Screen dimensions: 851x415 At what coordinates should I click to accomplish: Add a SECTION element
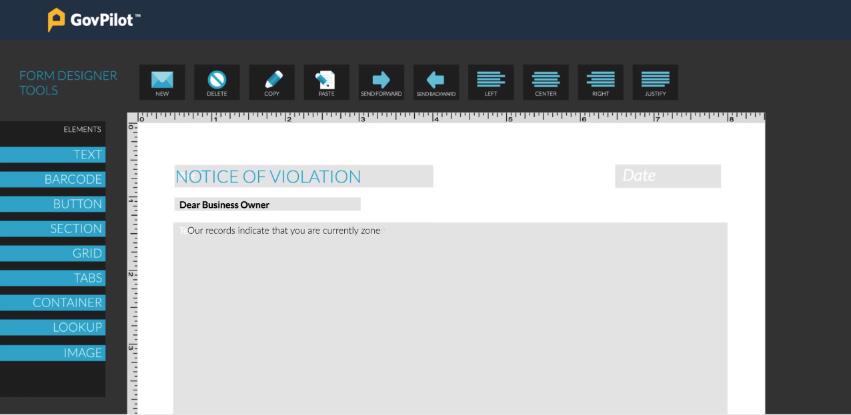click(x=53, y=228)
